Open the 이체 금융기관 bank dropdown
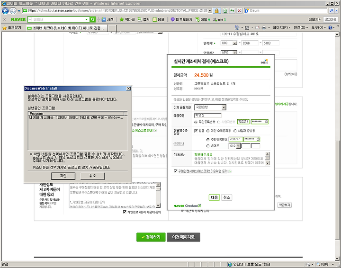Image resolution: width=341 pixels, height=268 pixels. click(210, 107)
